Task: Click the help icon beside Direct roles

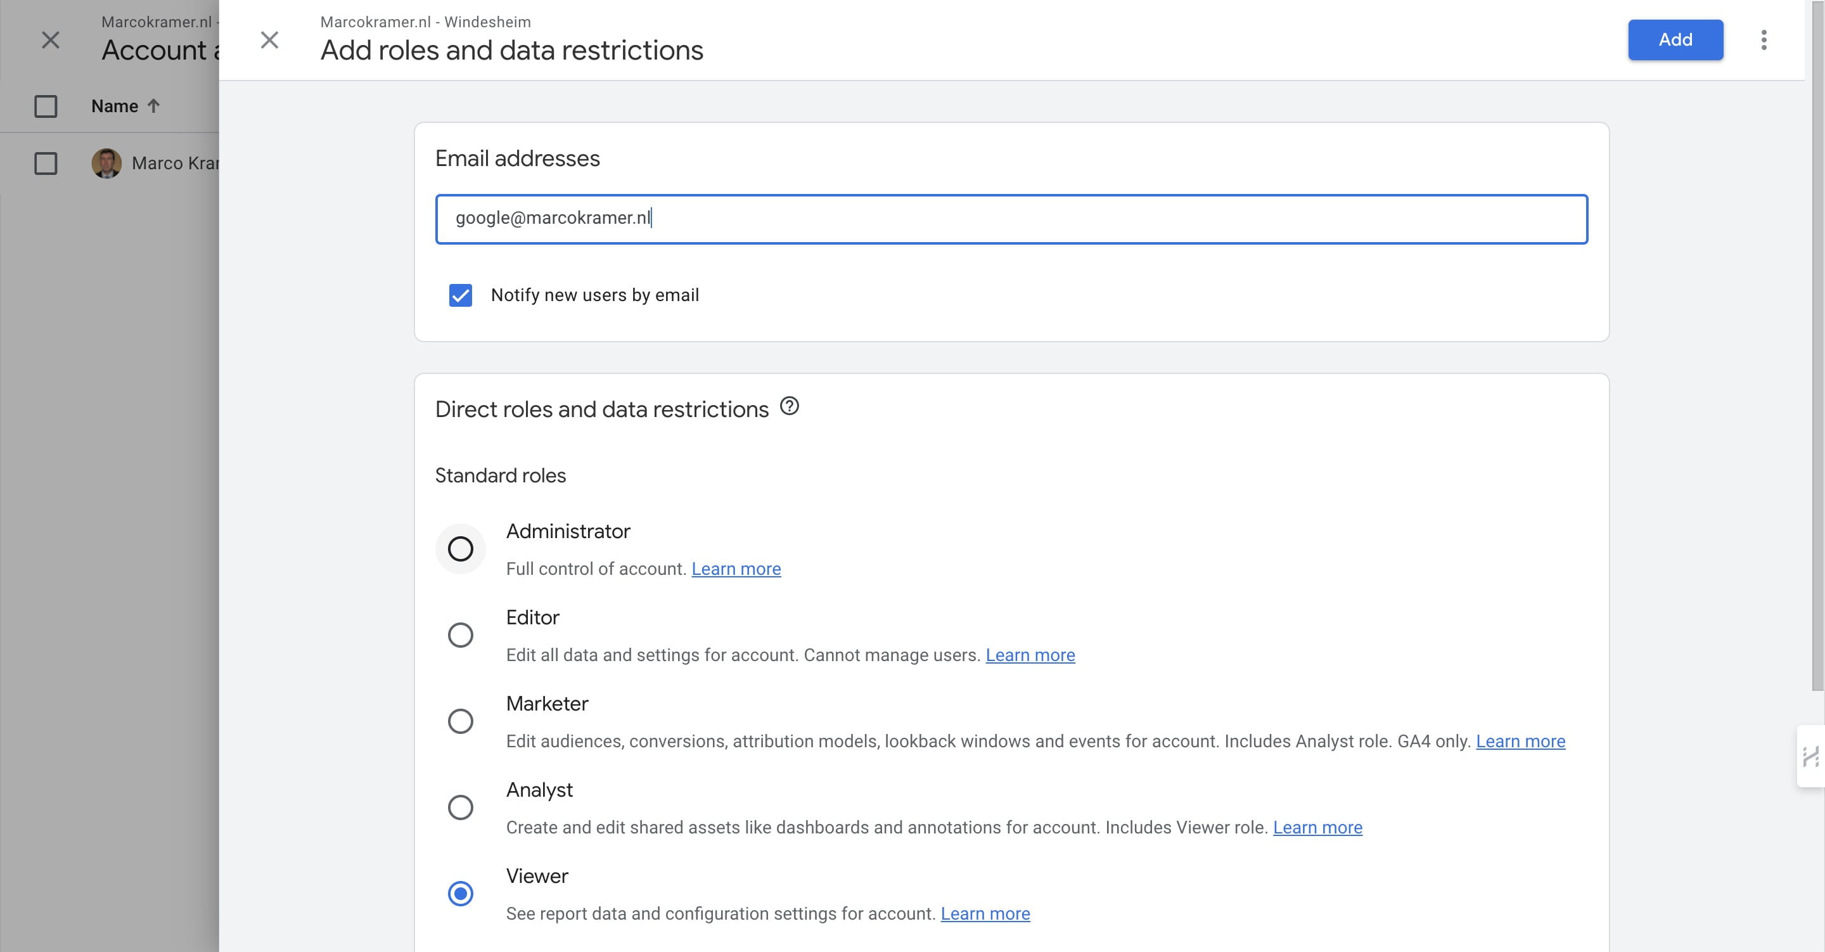Action: [x=789, y=406]
